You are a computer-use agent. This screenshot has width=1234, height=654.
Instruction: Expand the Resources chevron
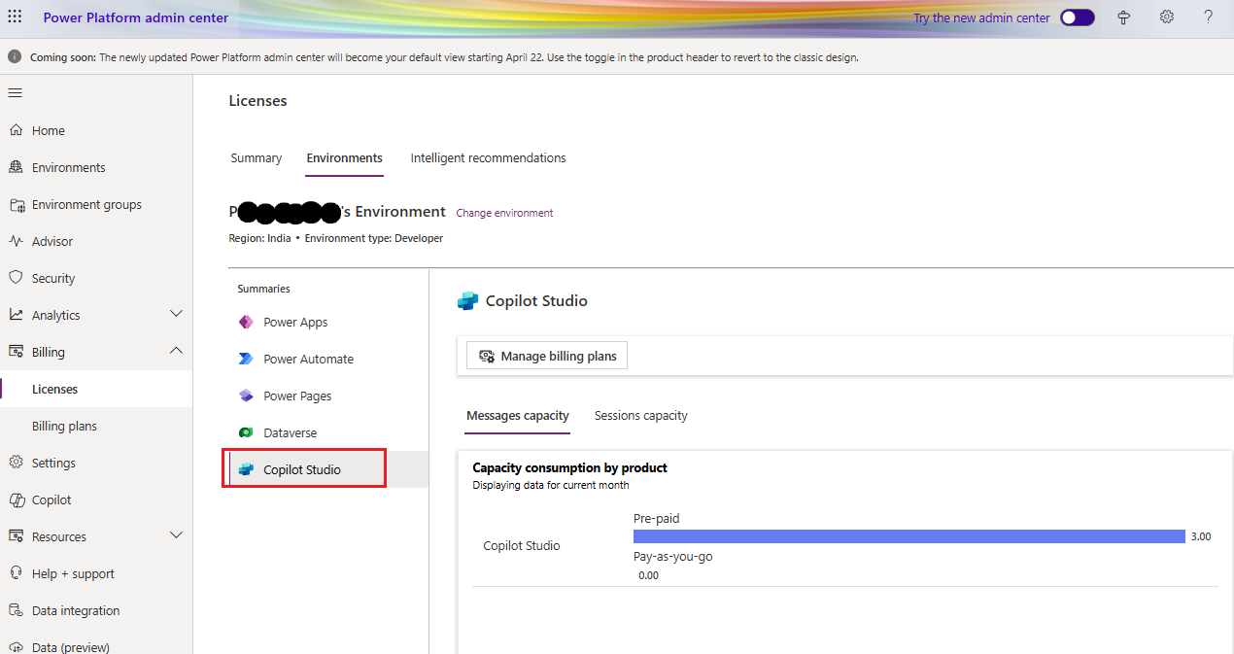[x=176, y=535]
